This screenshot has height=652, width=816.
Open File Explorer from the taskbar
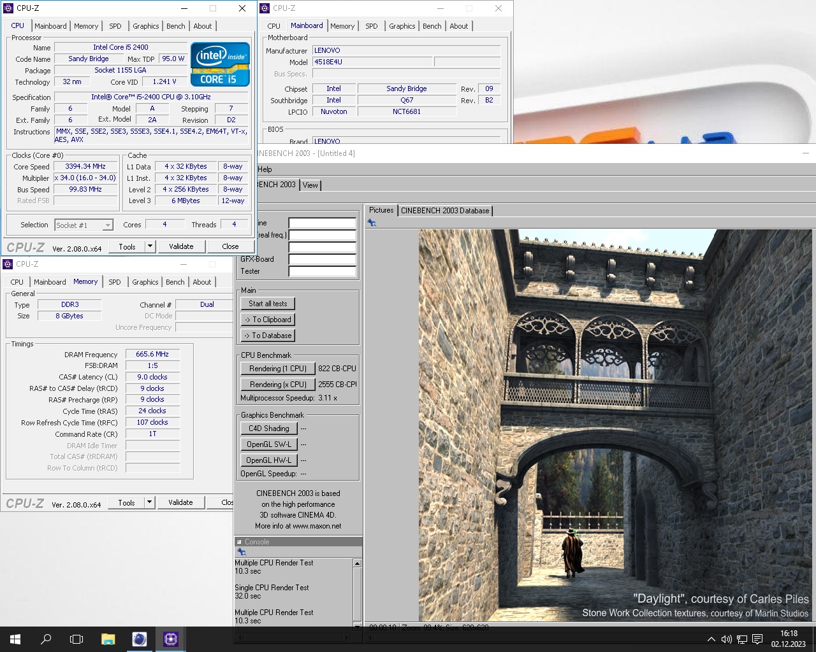pos(108,639)
